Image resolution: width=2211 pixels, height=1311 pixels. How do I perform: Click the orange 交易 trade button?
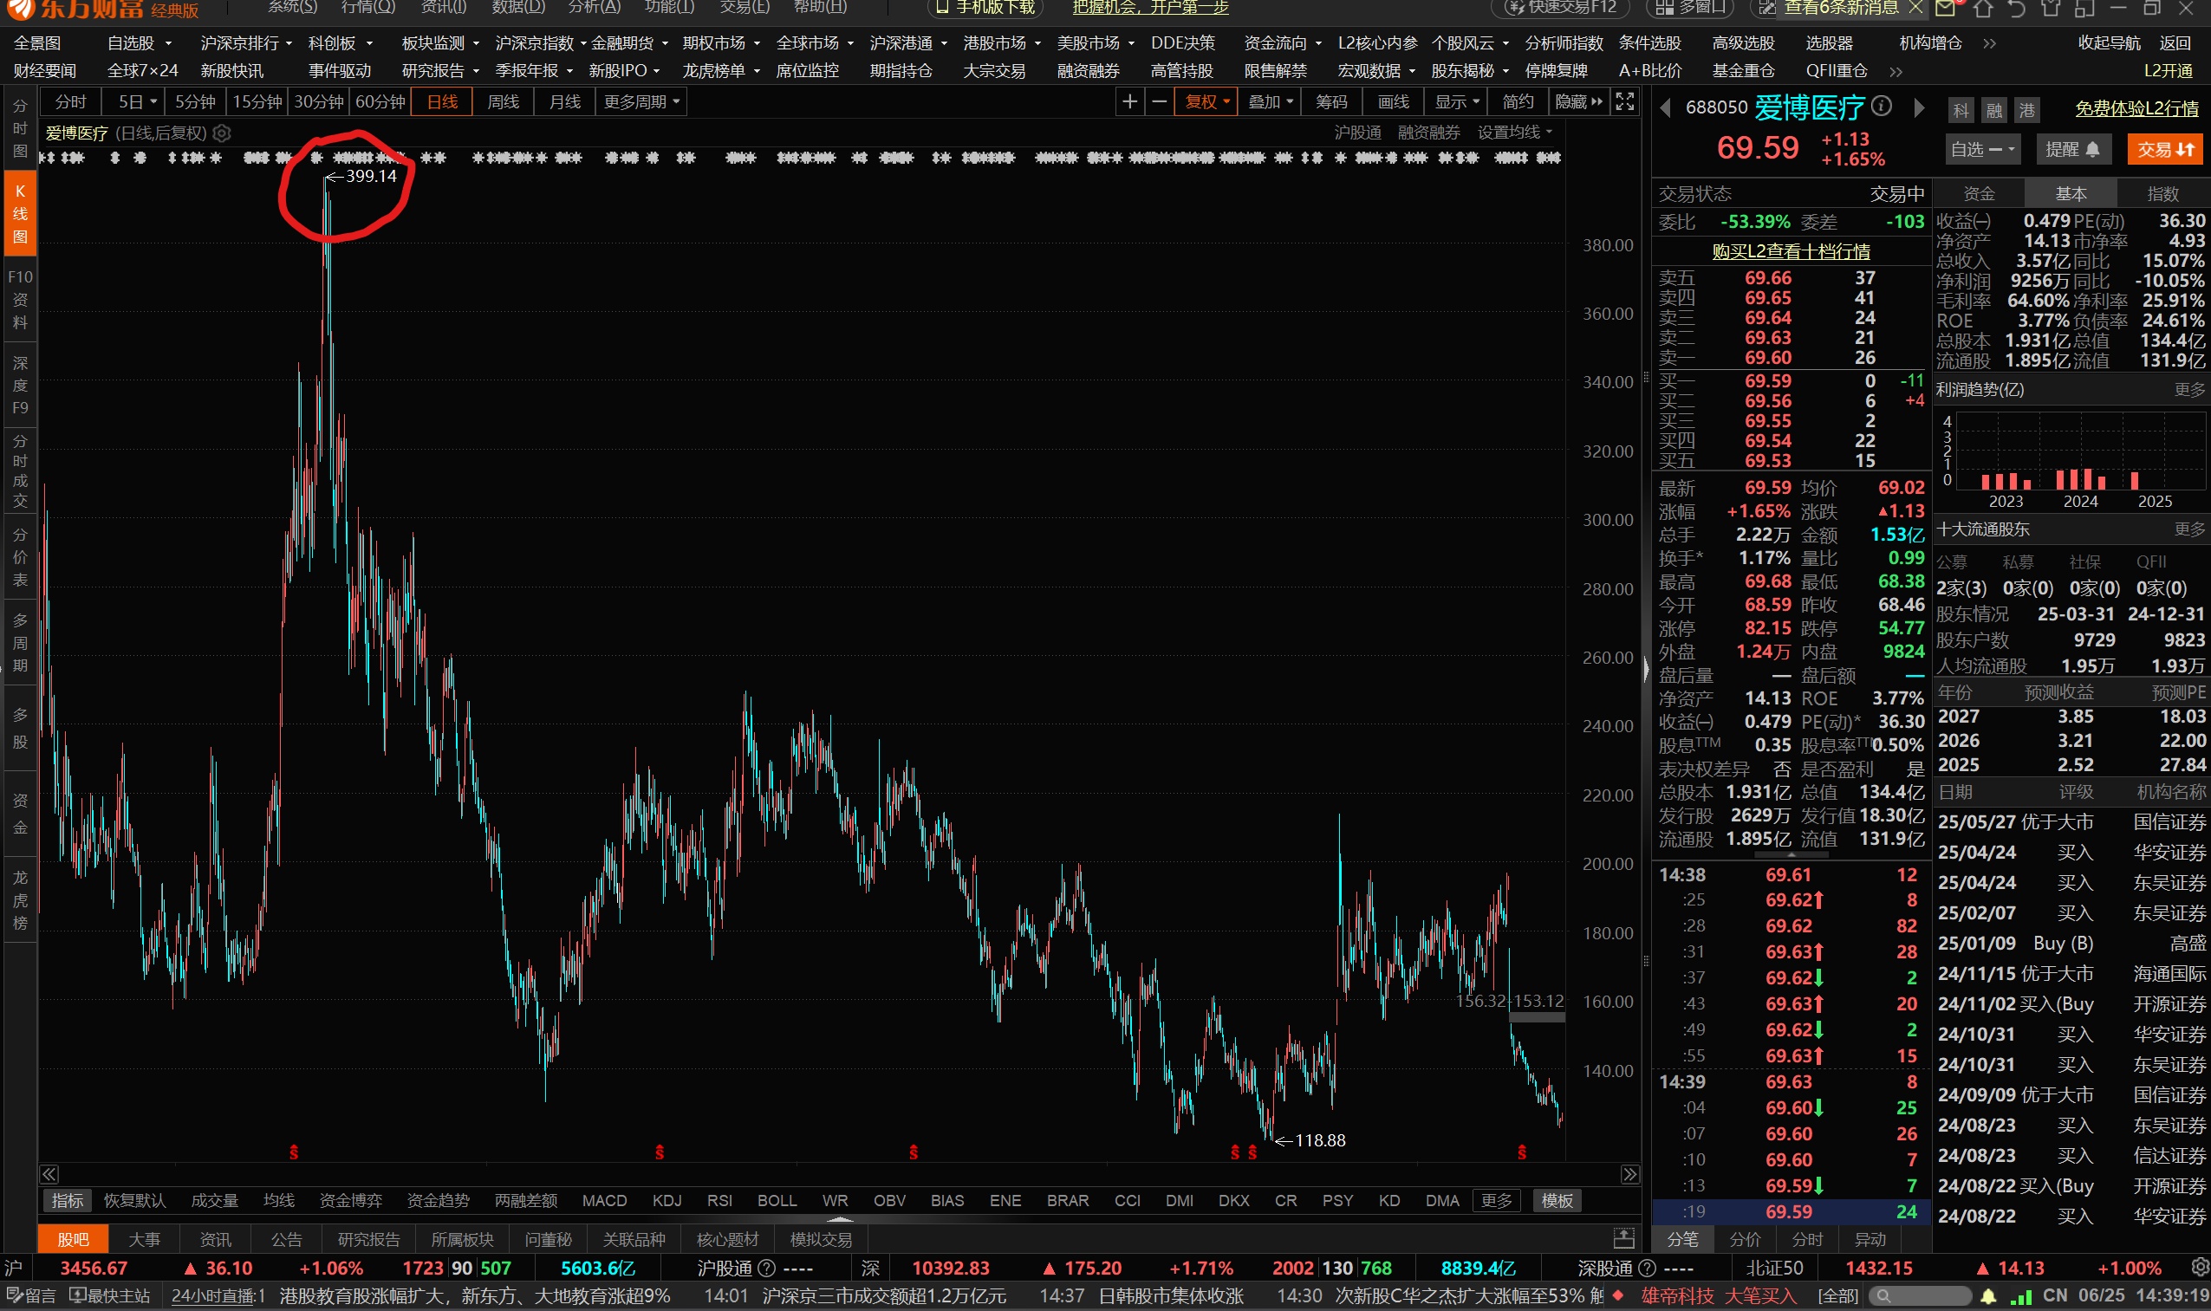pos(2164,149)
